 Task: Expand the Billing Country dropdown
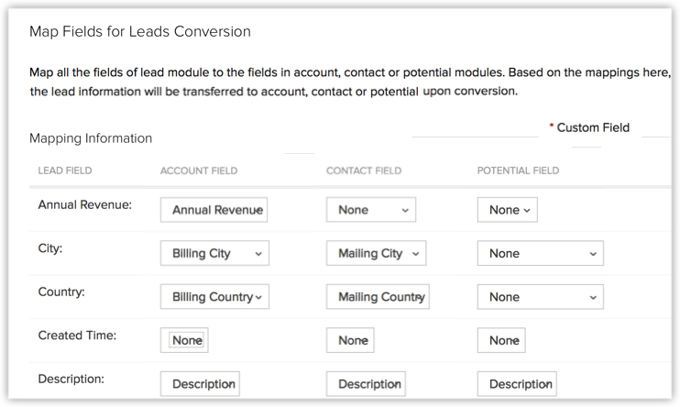pos(214,297)
